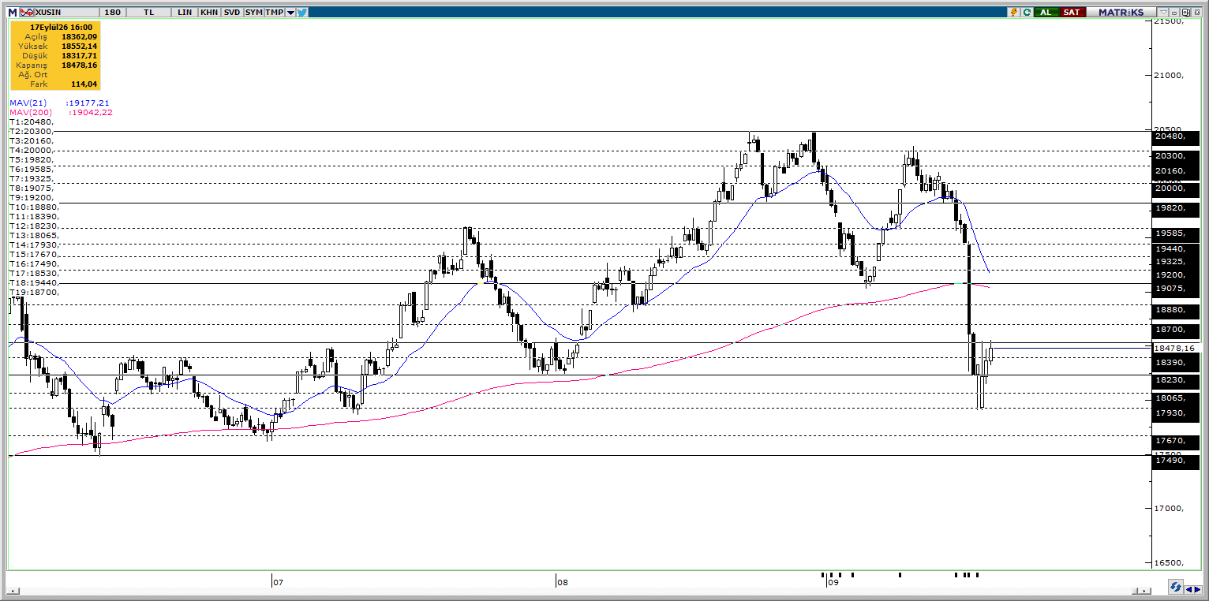Screen dimensions: 1209x601
Task: Open the window menu triangle dropdown
Action: (x=1163, y=13)
